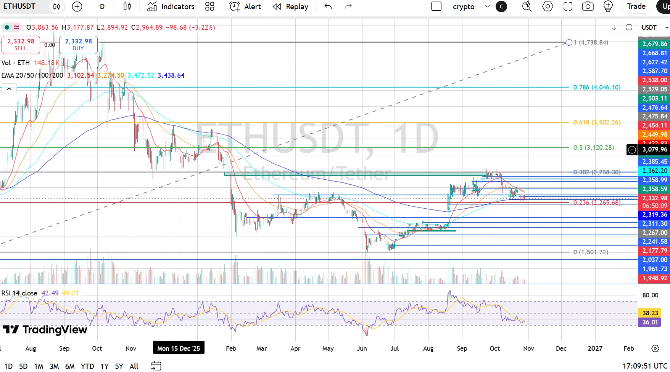The height and width of the screenshot is (372, 670).
Task: Open the go to date calendar
Action: (156, 366)
